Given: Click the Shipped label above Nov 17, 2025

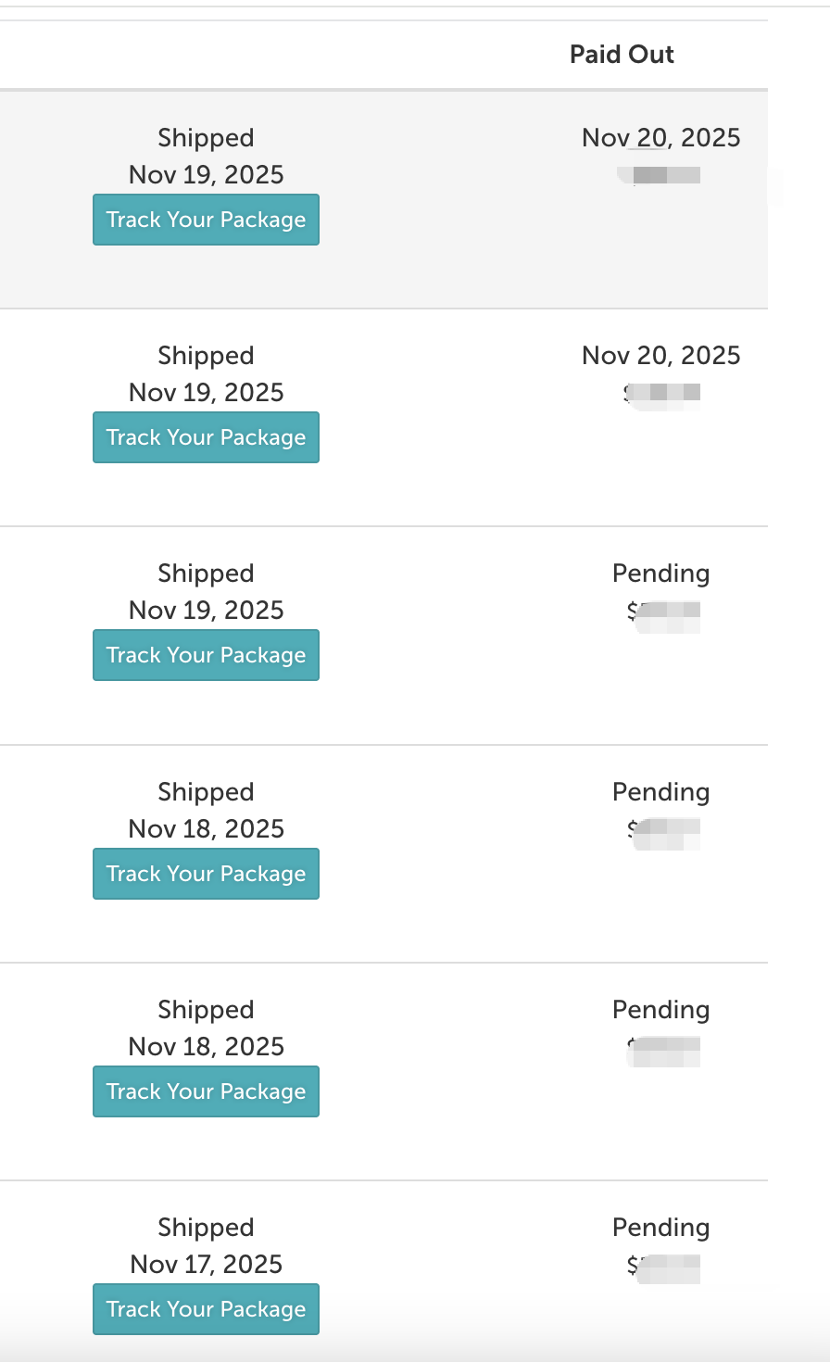Looking at the screenshot, I should (x=206, y=1228).
